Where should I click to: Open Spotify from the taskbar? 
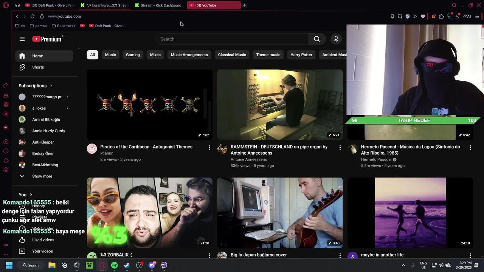click(114, 265)
